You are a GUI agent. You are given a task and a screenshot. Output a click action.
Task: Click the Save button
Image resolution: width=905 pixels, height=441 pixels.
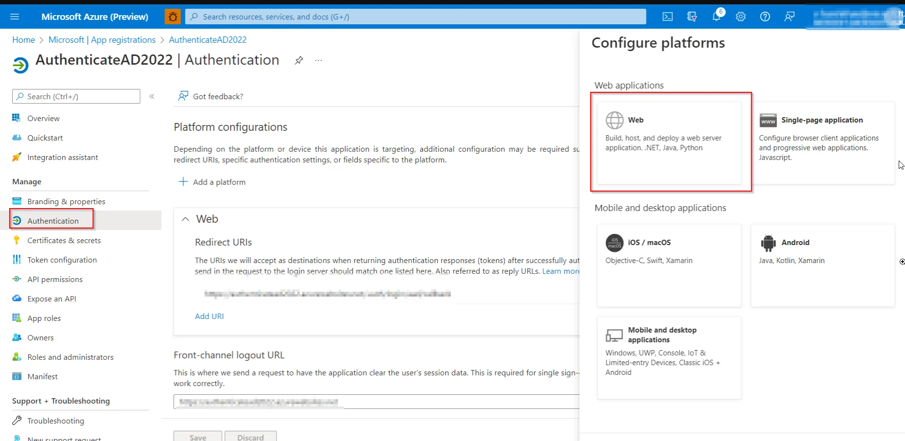[198, 437]
